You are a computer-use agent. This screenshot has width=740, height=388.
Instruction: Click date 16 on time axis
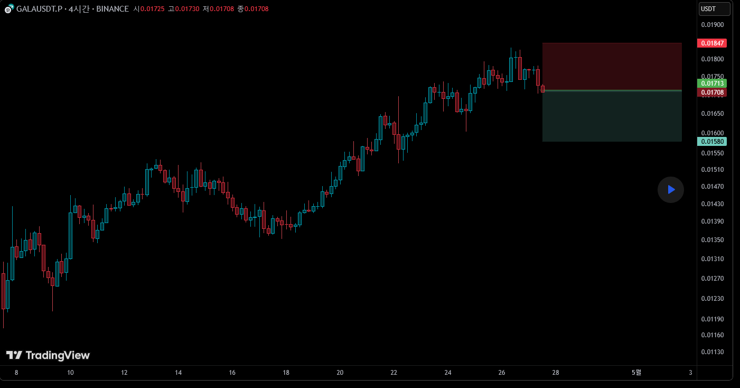pyautogui.click(x=232, y=373)
